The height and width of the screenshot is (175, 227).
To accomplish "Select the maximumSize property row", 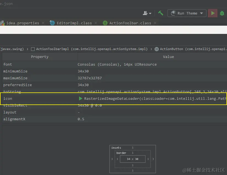I will pyautogui.click(x=114, y=78).
